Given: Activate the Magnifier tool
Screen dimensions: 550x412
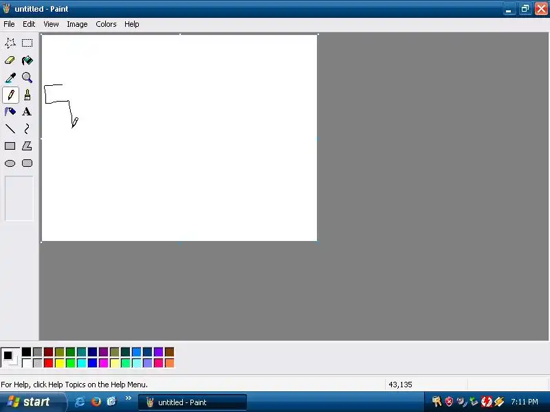Looking at the screenshot, I should point(27,78).
